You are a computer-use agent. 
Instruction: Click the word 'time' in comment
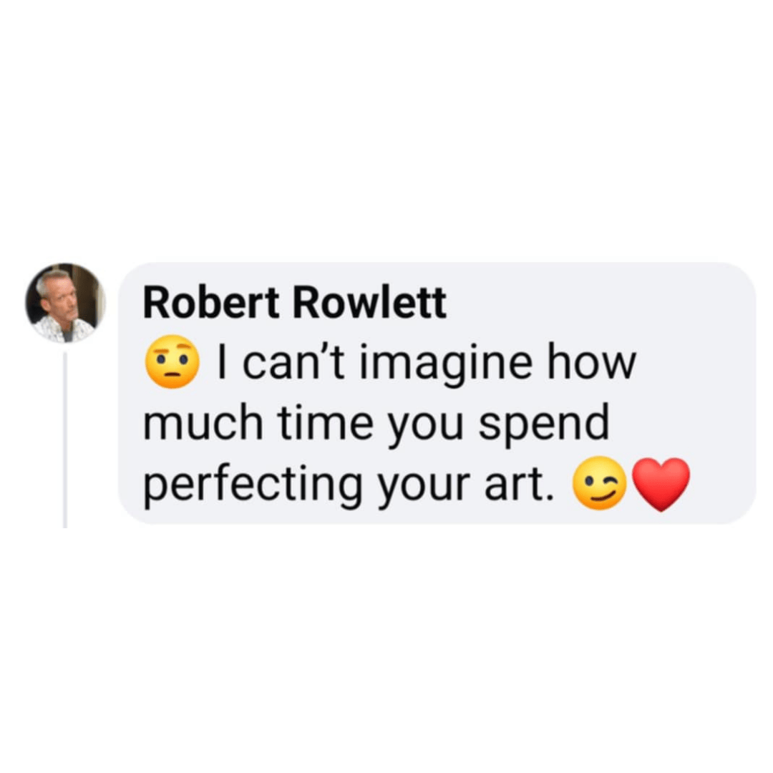click(326, 423)
